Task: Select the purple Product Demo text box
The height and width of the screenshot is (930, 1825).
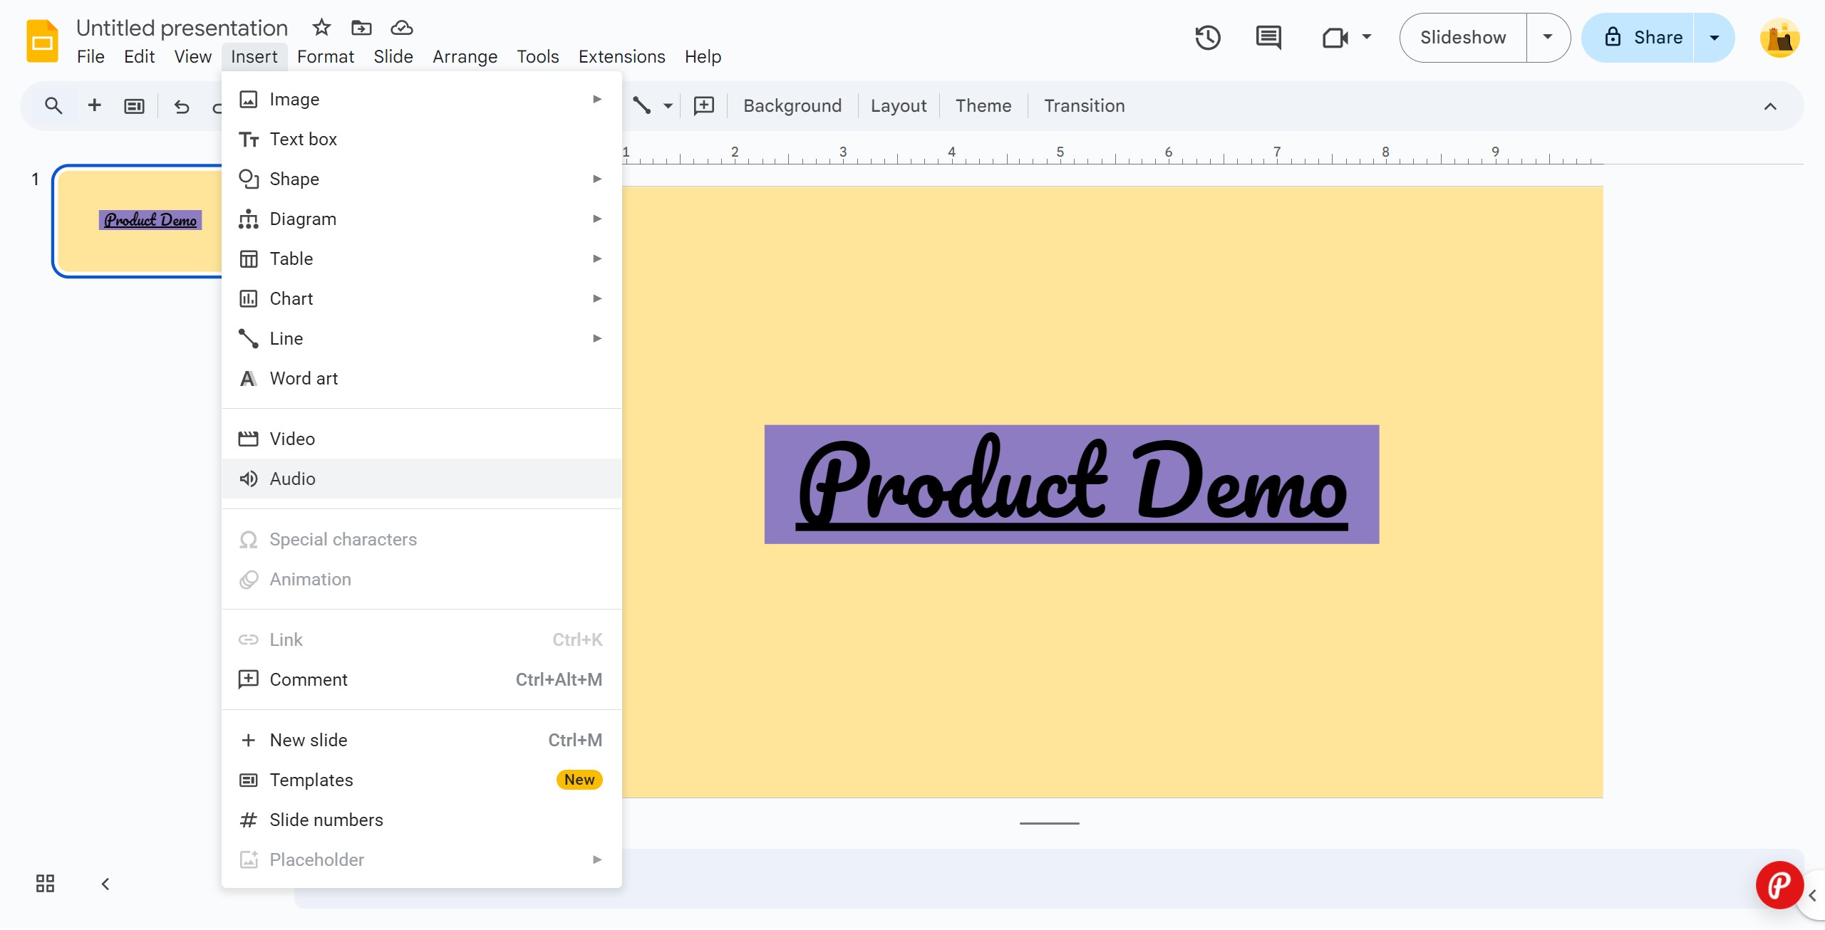Action: pyautogui.click(x=1072, y=484)
